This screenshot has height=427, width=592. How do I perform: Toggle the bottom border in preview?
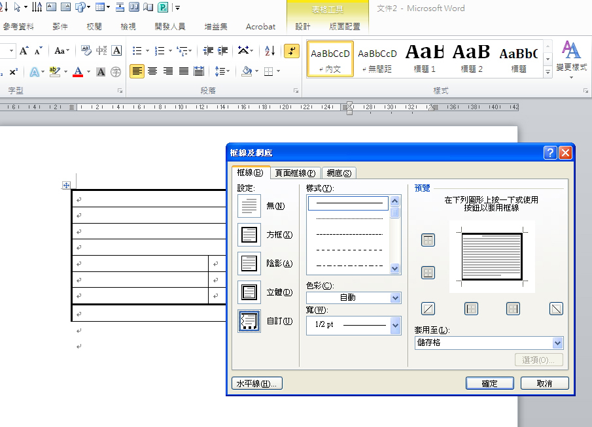click(x=428, y=273)
